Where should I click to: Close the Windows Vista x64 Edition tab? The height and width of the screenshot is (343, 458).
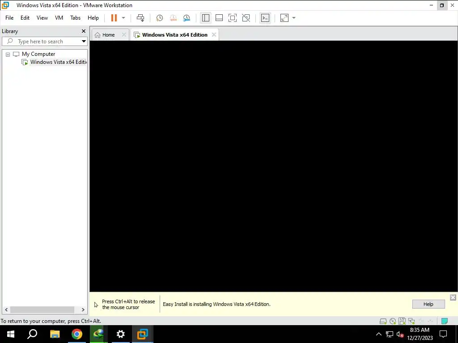[214, 35]
